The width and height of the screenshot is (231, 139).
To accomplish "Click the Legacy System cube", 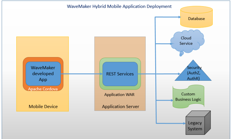I will tap(198, 123).
